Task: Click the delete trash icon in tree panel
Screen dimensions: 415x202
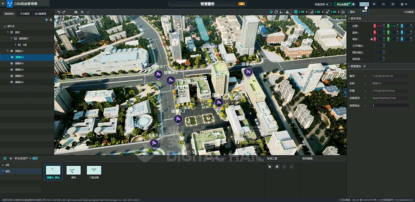Action: click(51, 20)
